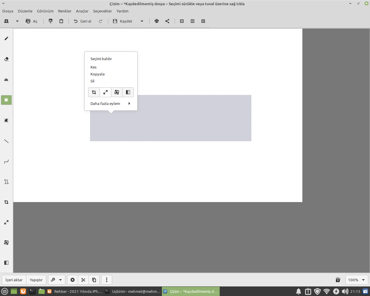Click the redo arrow icon
This screenshot has height=296, width=370.
pyautogui.click(x=101, y=21)
